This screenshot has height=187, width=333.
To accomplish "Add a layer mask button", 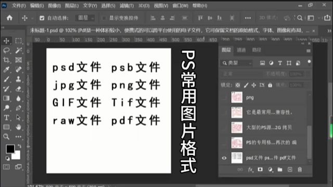I will click(260, 169).
